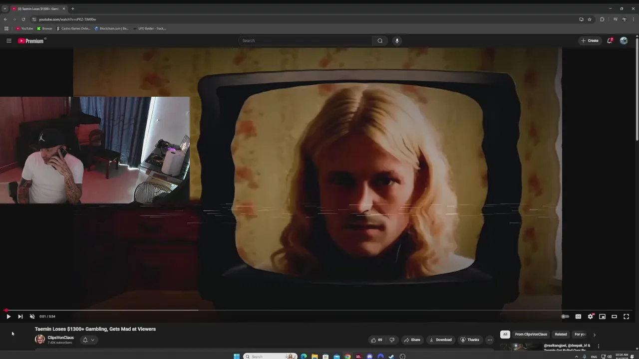View site information icon in address bar

(34, 19)
